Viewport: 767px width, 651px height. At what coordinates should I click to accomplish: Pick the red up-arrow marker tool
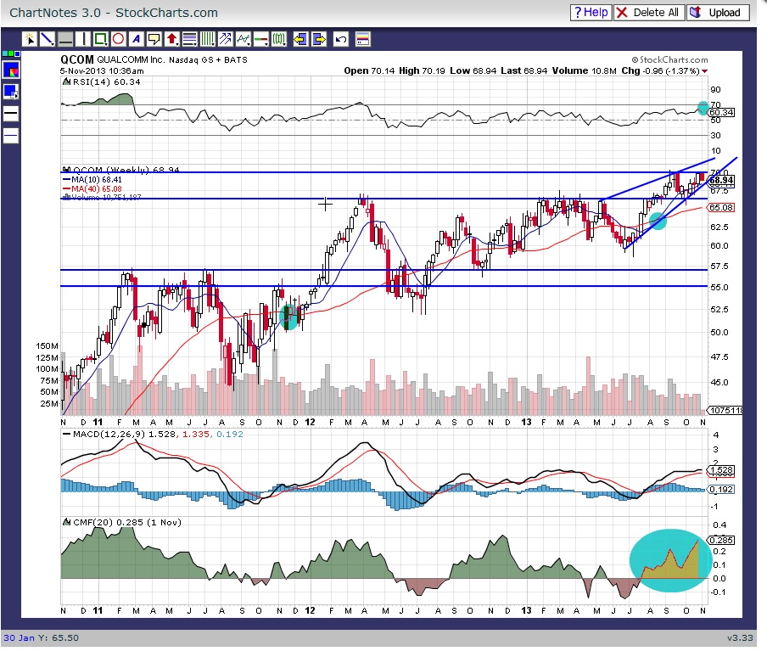[171, 39]
